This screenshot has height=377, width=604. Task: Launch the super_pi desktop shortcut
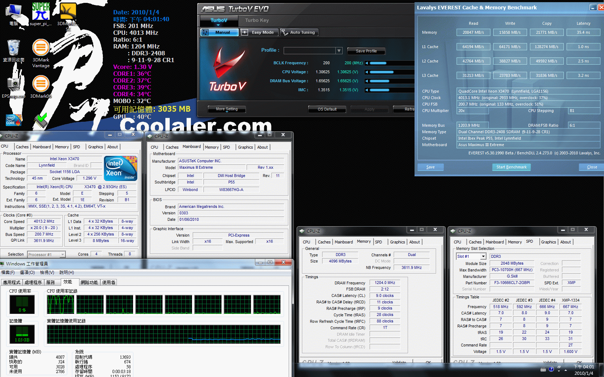pos(41,14)
